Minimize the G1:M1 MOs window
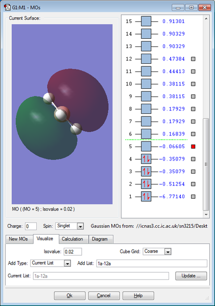This screenshot has height=306, width=215. [x=178, y=8]
